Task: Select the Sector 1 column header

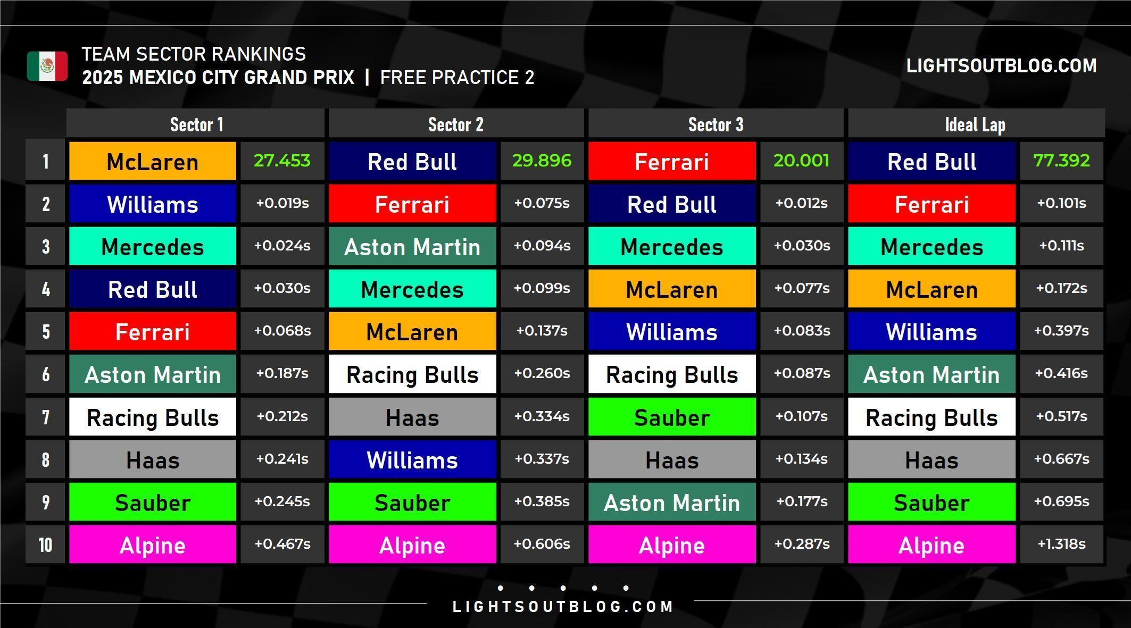Action: tap(196, 124)
